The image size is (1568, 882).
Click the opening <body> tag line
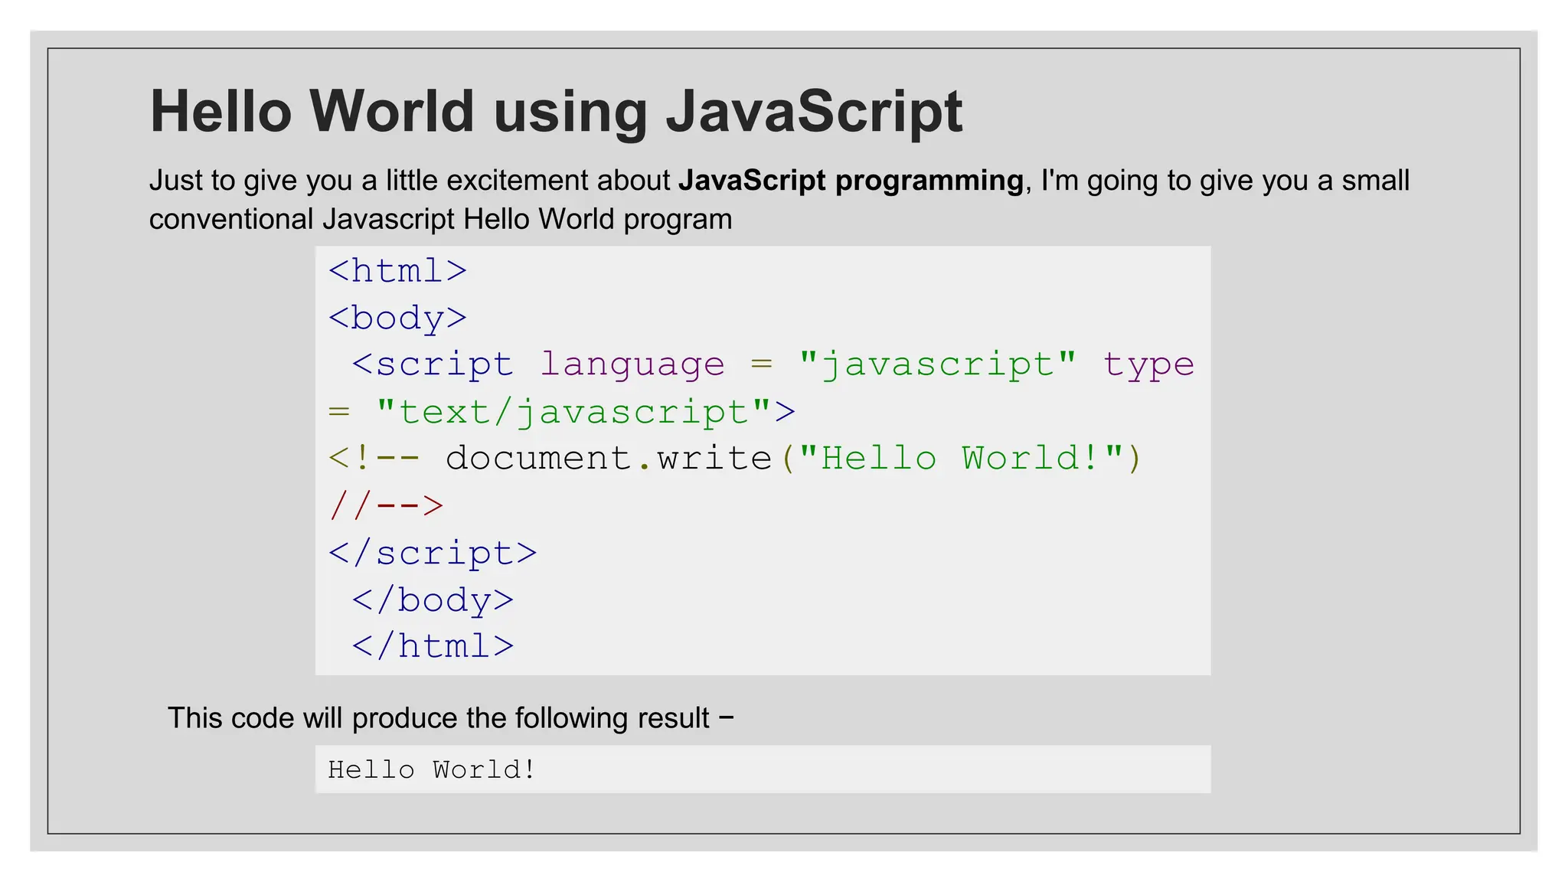point(397,318)
